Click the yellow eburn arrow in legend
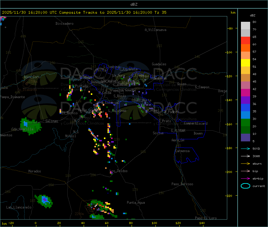Screen dimensions: 268x227 coord(245,164)
